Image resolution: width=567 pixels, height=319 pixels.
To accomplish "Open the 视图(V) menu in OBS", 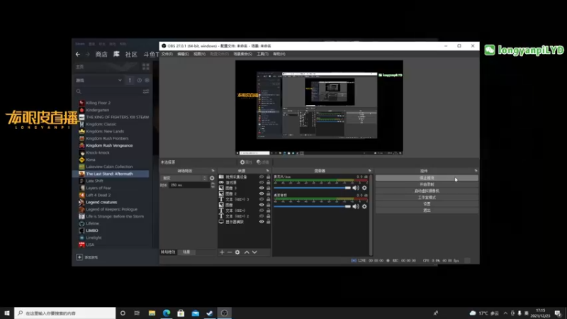I will click(x=199, y=54).
